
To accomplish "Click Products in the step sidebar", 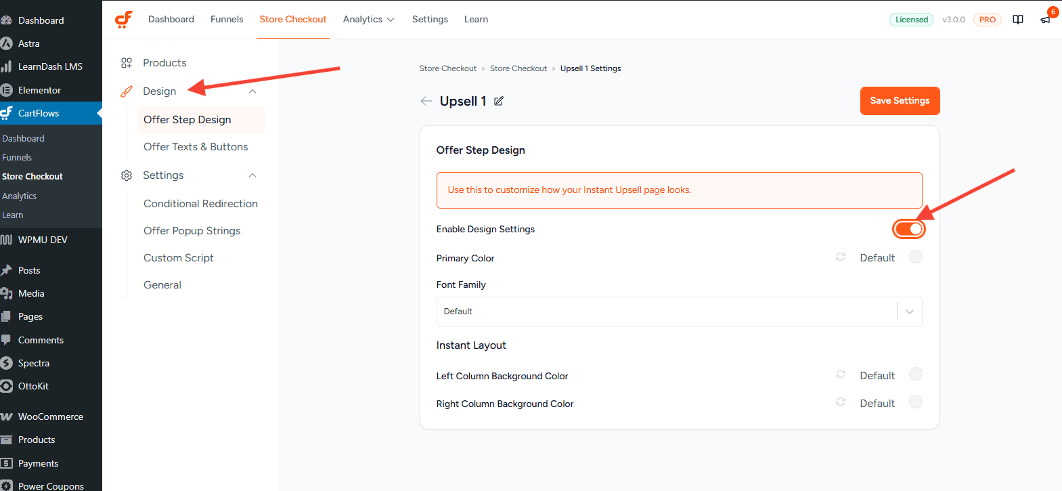I will click(164, 63).
